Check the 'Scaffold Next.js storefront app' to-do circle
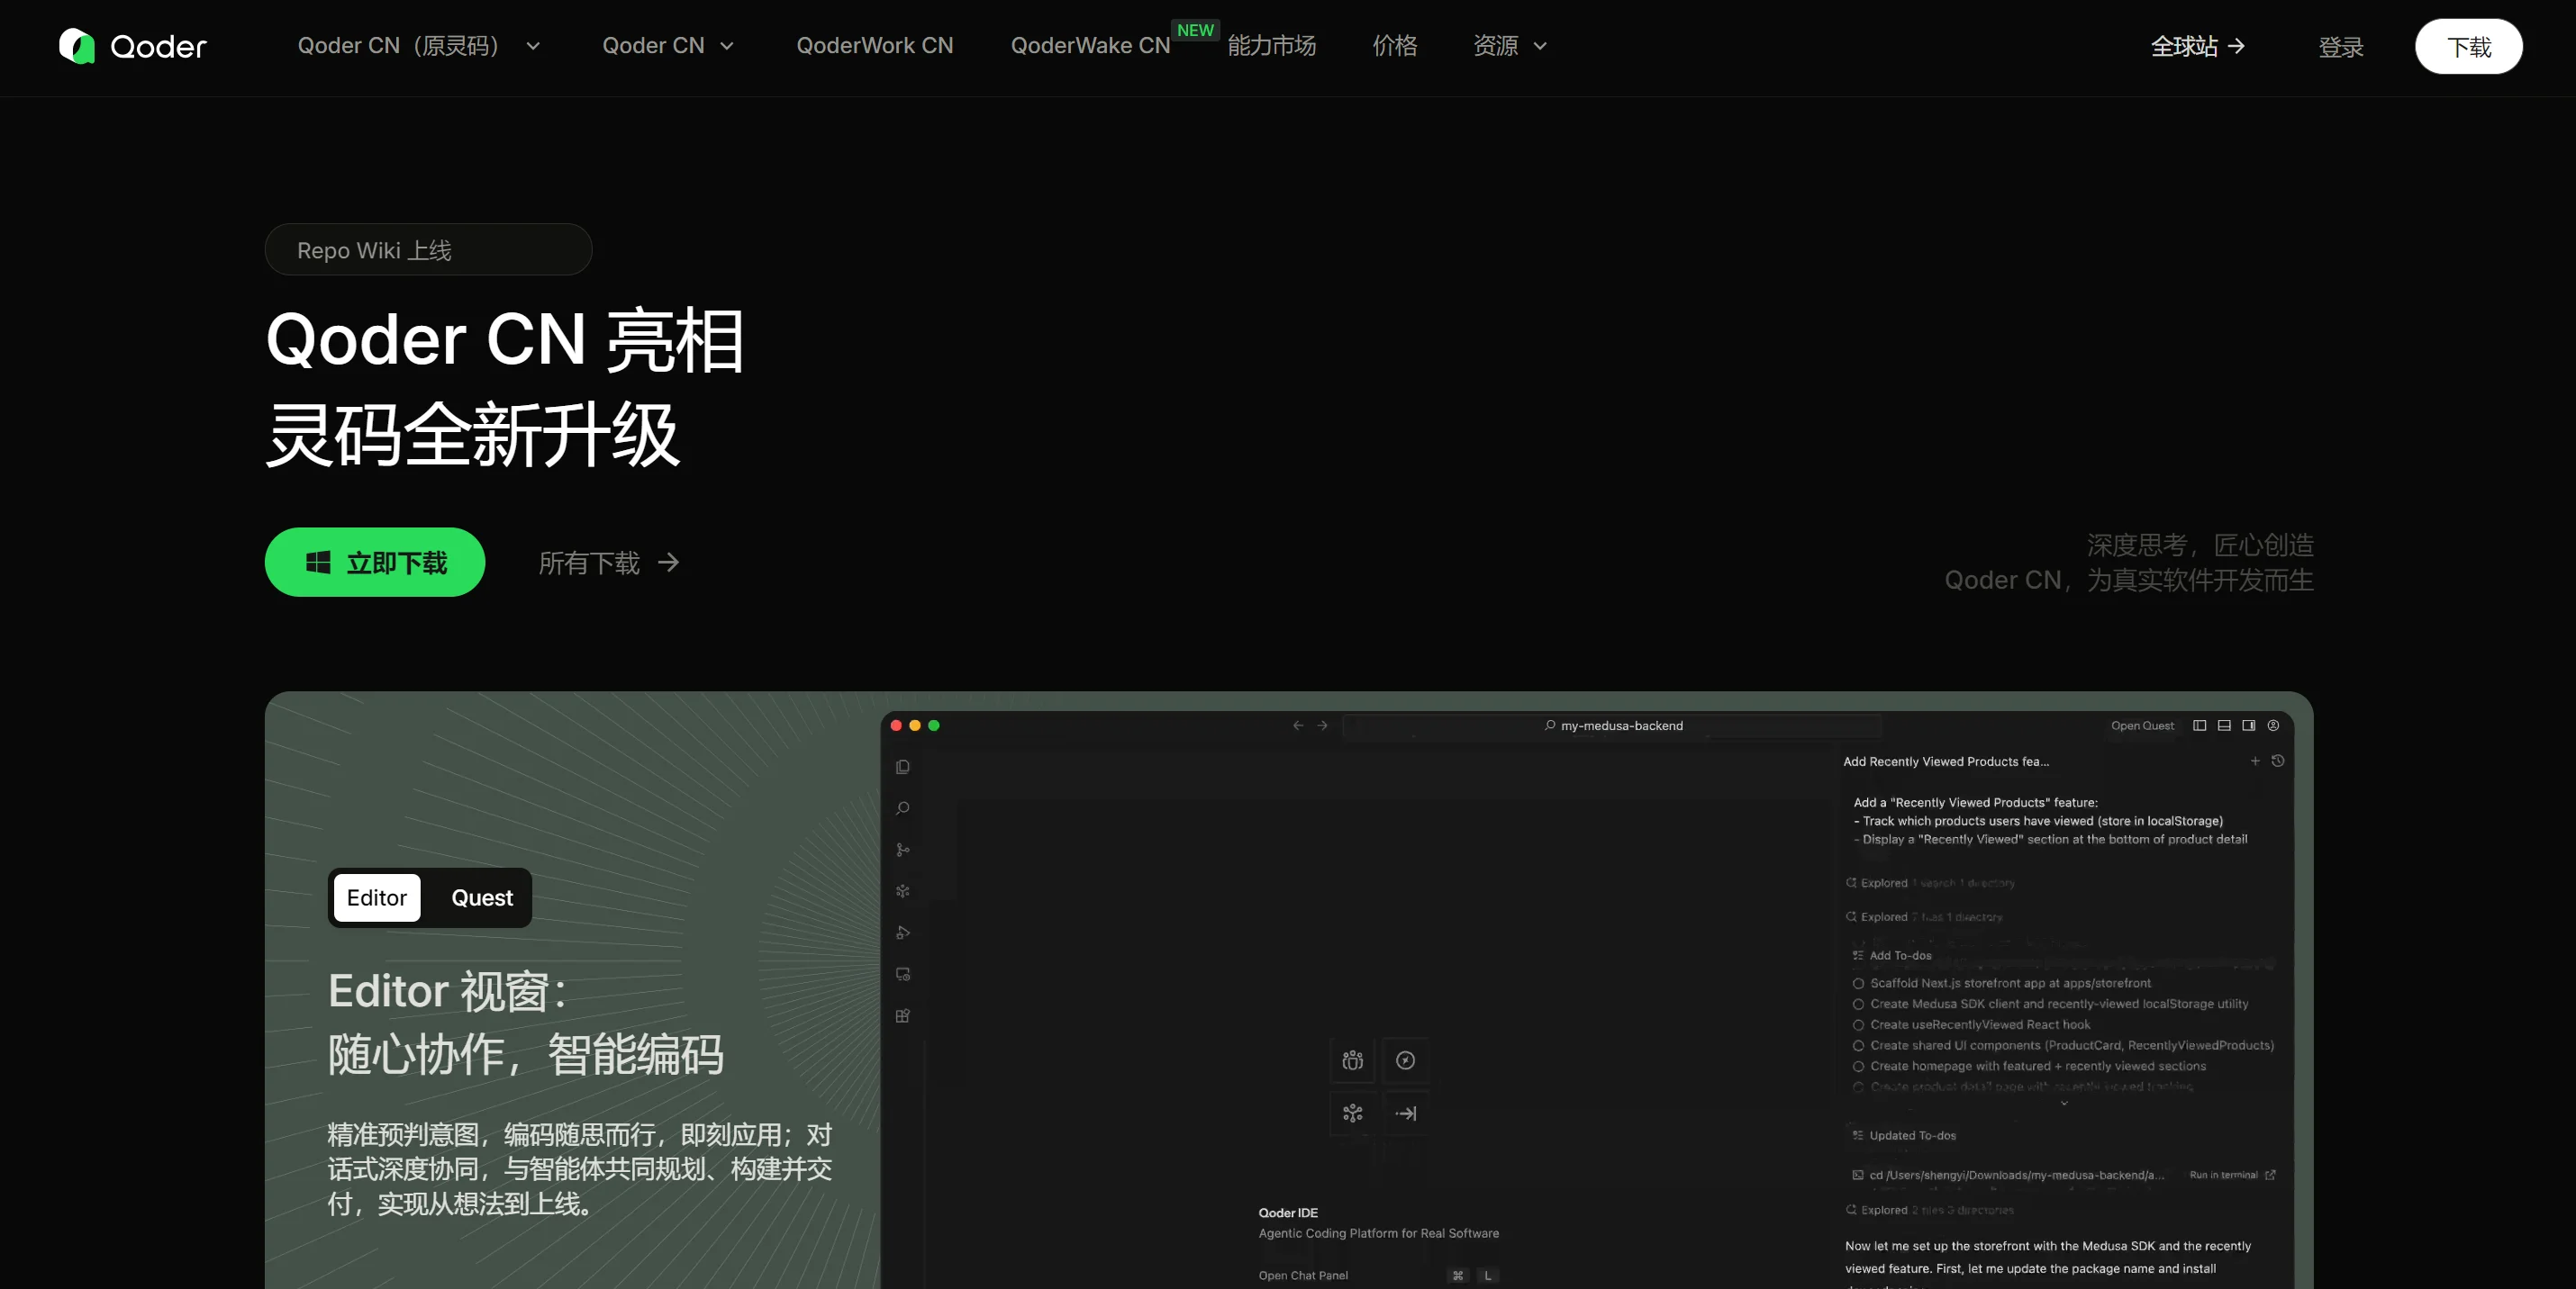This screenshot has width=2576, height=1289. pos(1858,983)
